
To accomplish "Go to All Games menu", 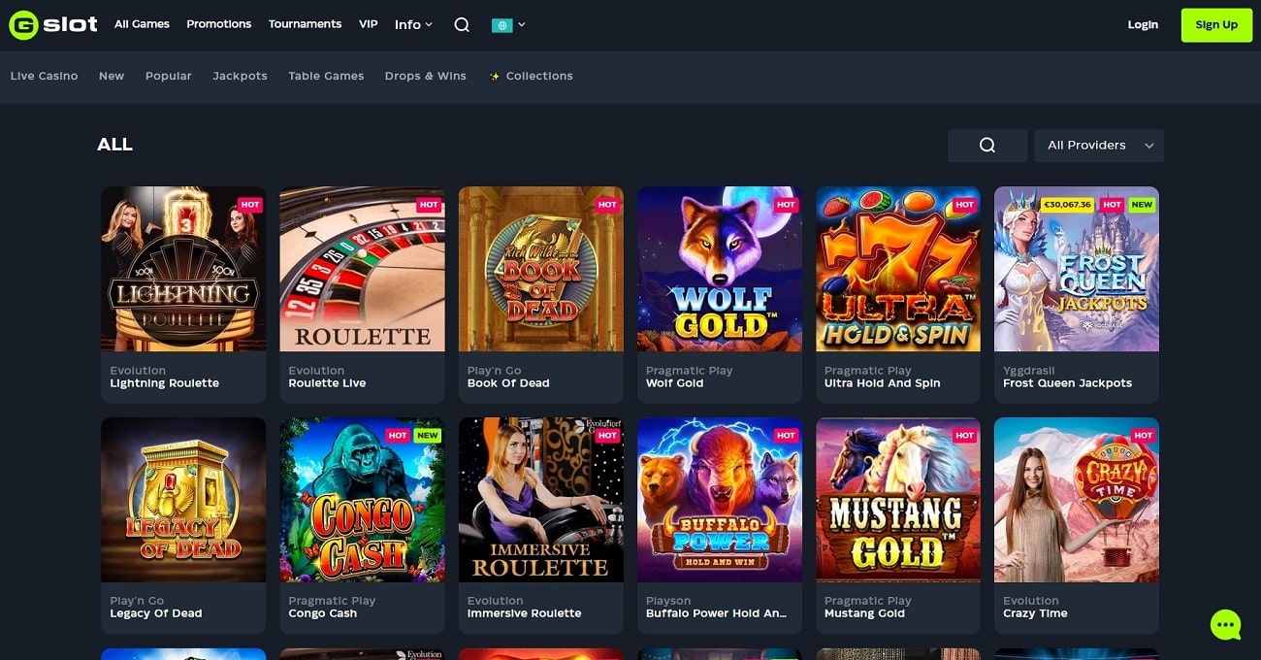I will [x=142, y=24].
